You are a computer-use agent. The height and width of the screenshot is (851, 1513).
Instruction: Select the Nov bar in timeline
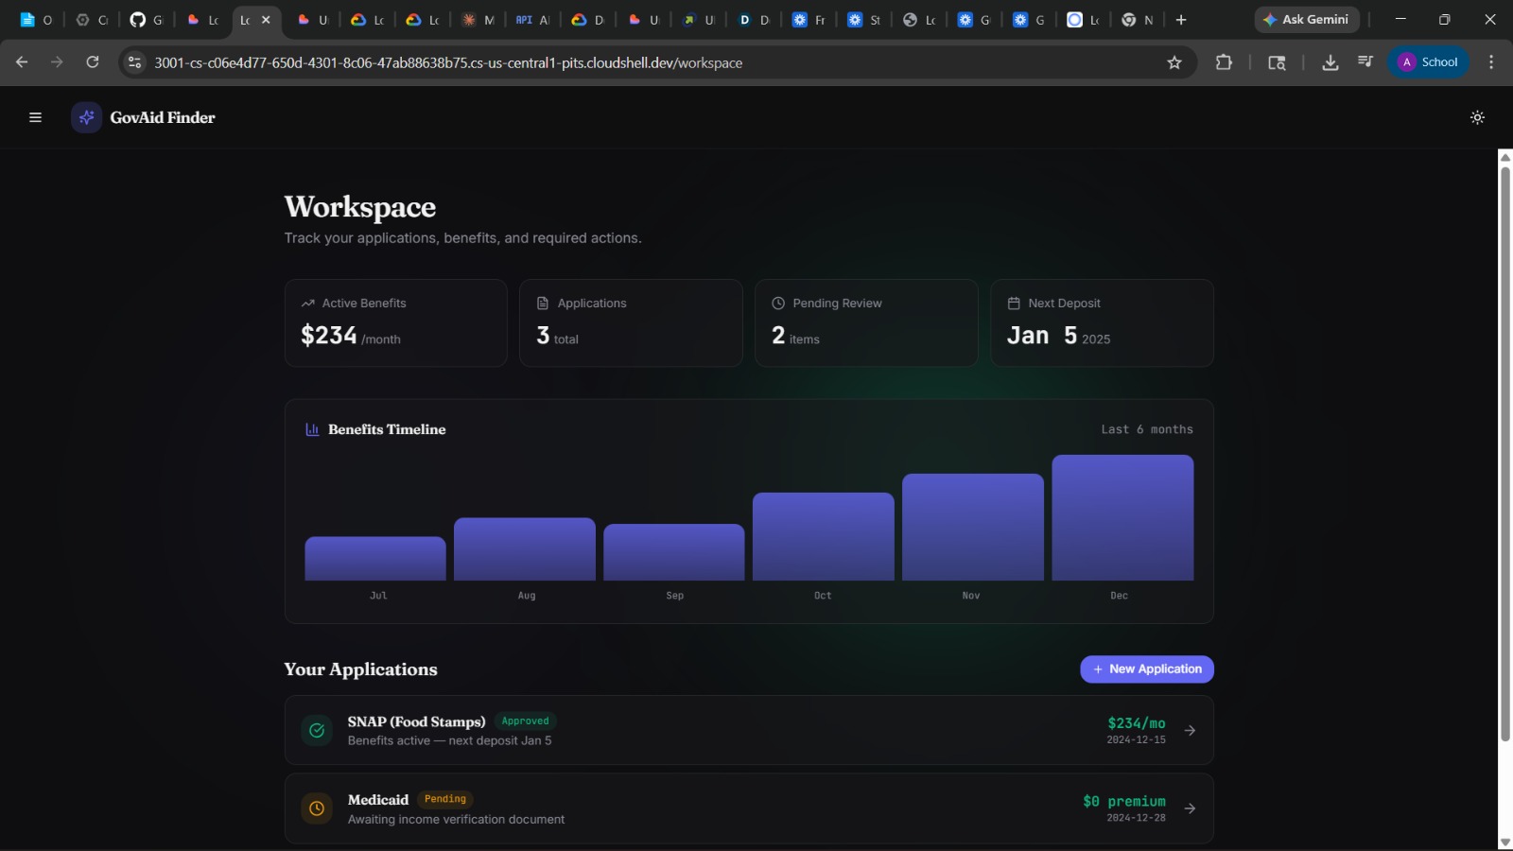[x=973, y=527]
